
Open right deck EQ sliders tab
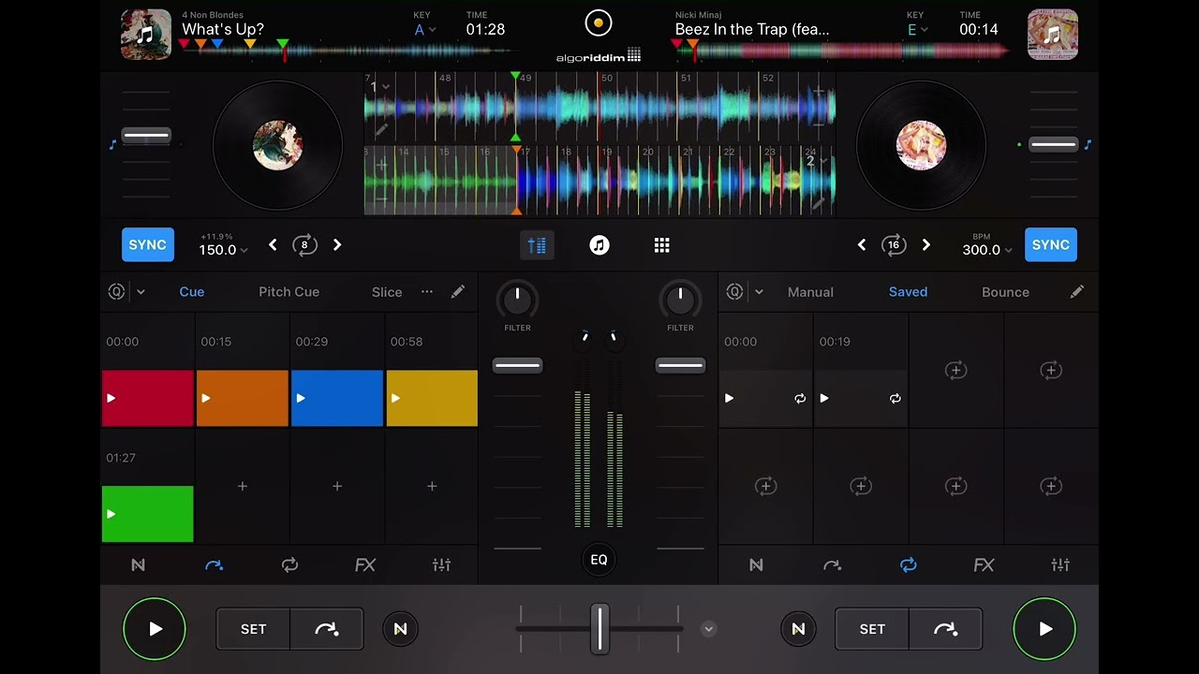(x=1060, y=565)
